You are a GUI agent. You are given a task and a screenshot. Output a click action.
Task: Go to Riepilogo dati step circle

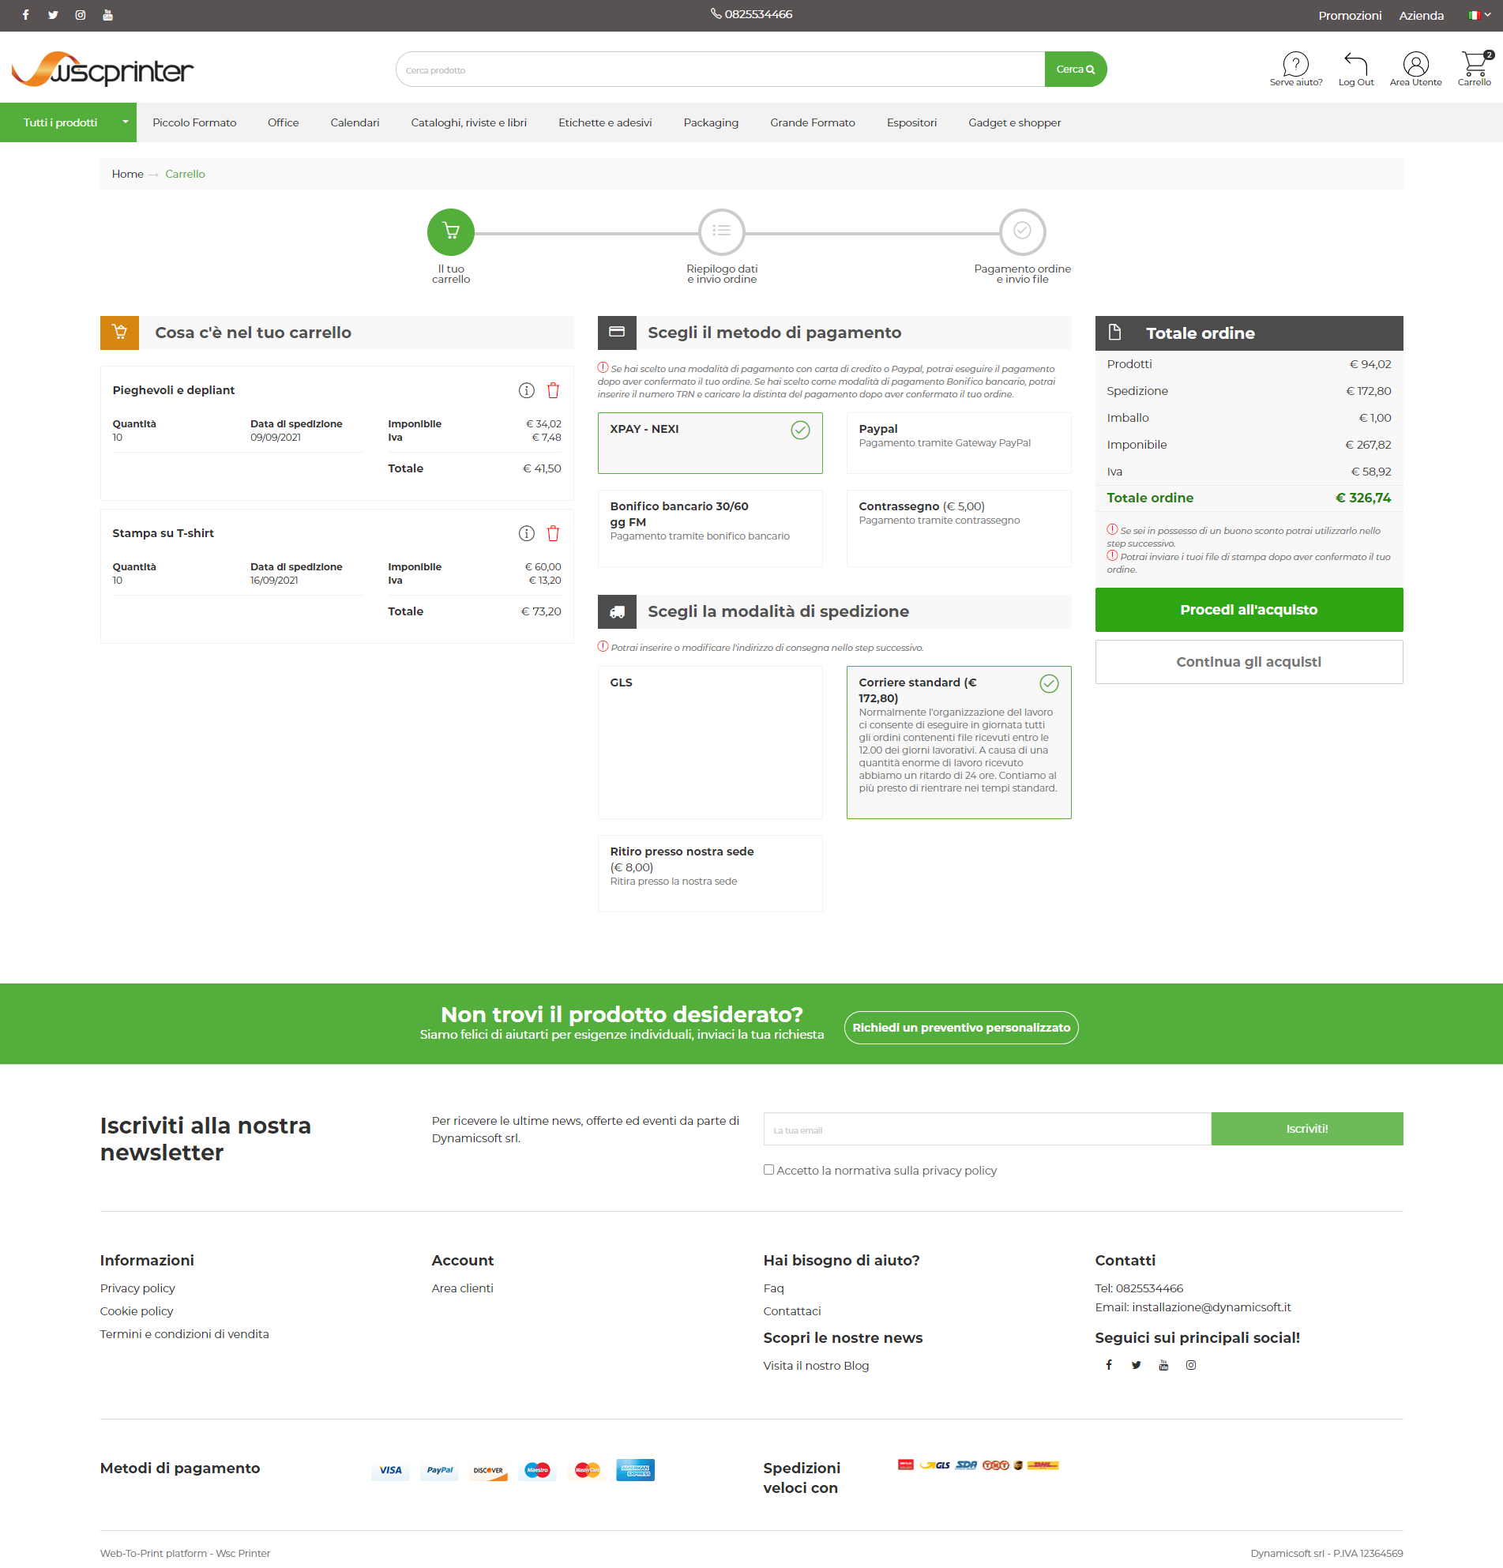(722, 232)
